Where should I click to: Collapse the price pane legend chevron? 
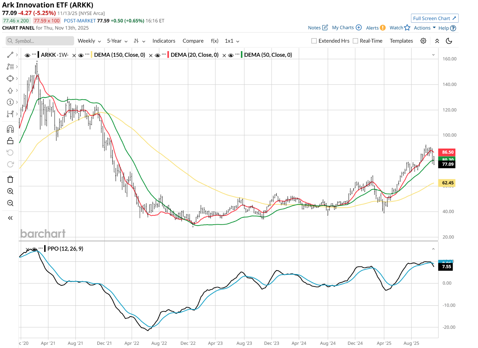[433, 55]
